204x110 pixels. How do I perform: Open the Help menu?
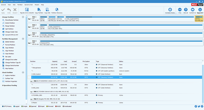coord(42,5)
